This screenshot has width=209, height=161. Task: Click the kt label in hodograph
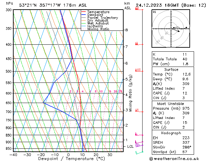pyautogui.click(x=154, y=12)
